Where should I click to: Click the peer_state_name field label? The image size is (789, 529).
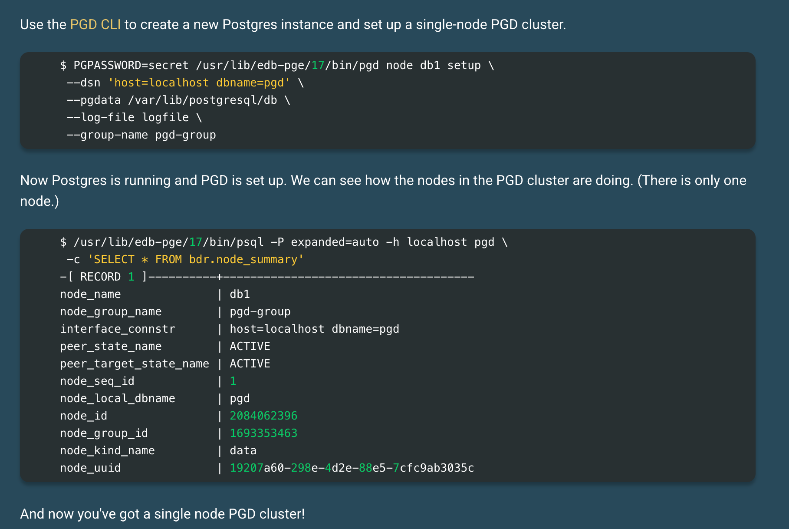(111, 346)
